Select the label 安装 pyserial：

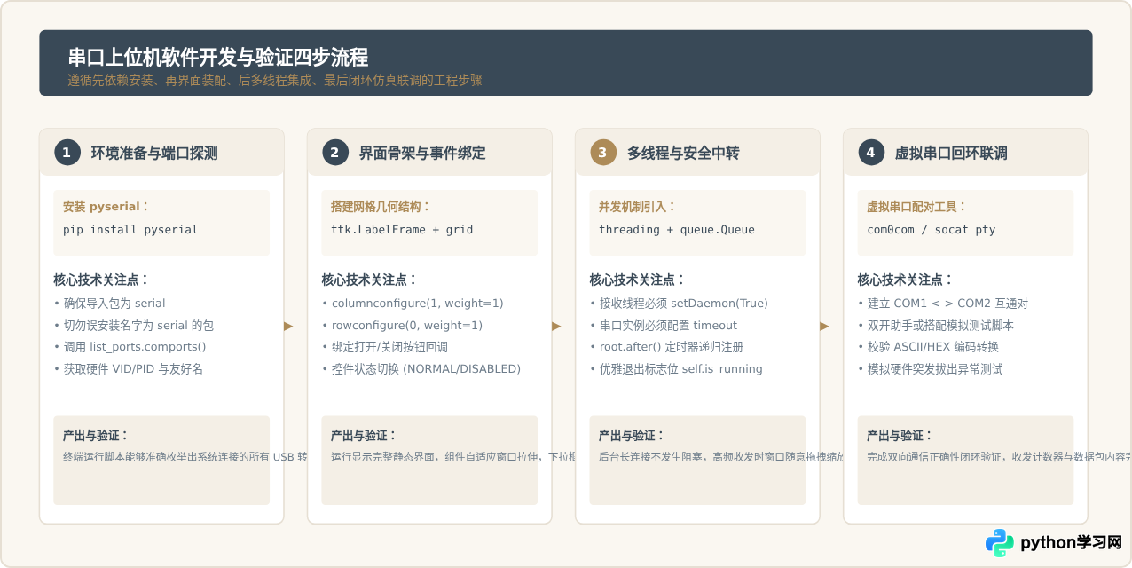pyautogui.click(x=106, y=207)
